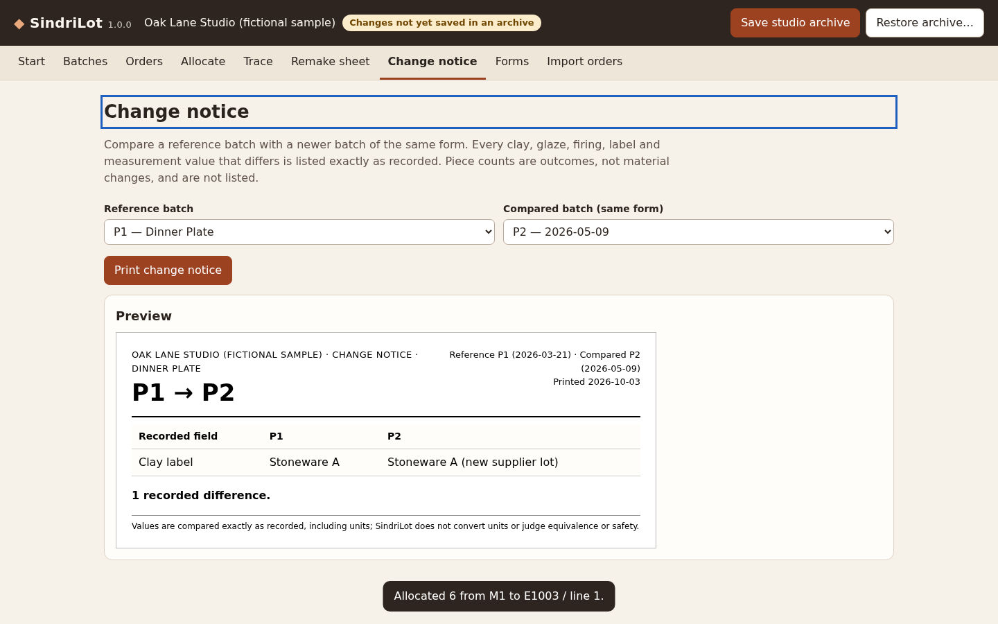Click the Allocated 6 from M1 toast message
Screen dimensions: 998x624
coord(499,596)
